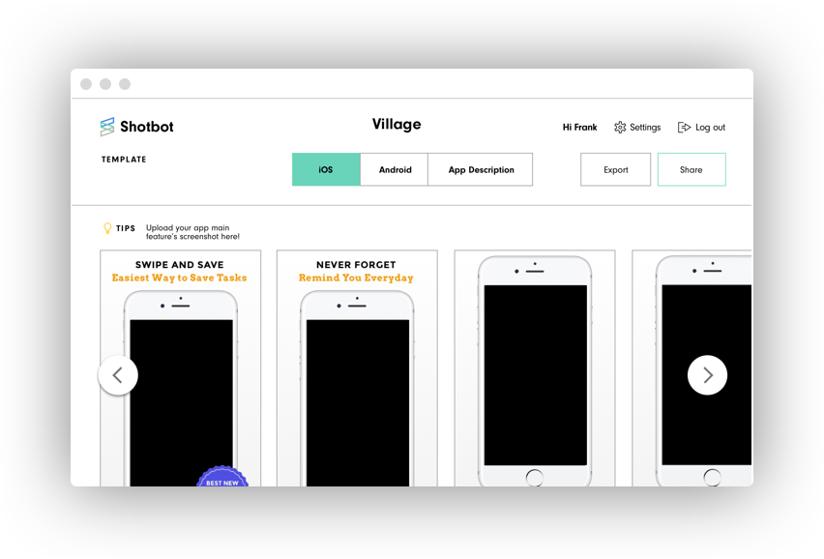
Task: Select the iOS tab
Action: pos(326,169)
